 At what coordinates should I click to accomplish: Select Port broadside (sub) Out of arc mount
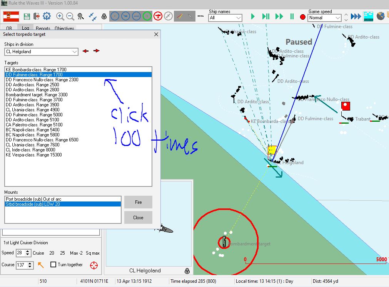click(63, 199)
